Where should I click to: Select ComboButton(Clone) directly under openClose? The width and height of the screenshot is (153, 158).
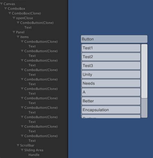coord(37,23)
